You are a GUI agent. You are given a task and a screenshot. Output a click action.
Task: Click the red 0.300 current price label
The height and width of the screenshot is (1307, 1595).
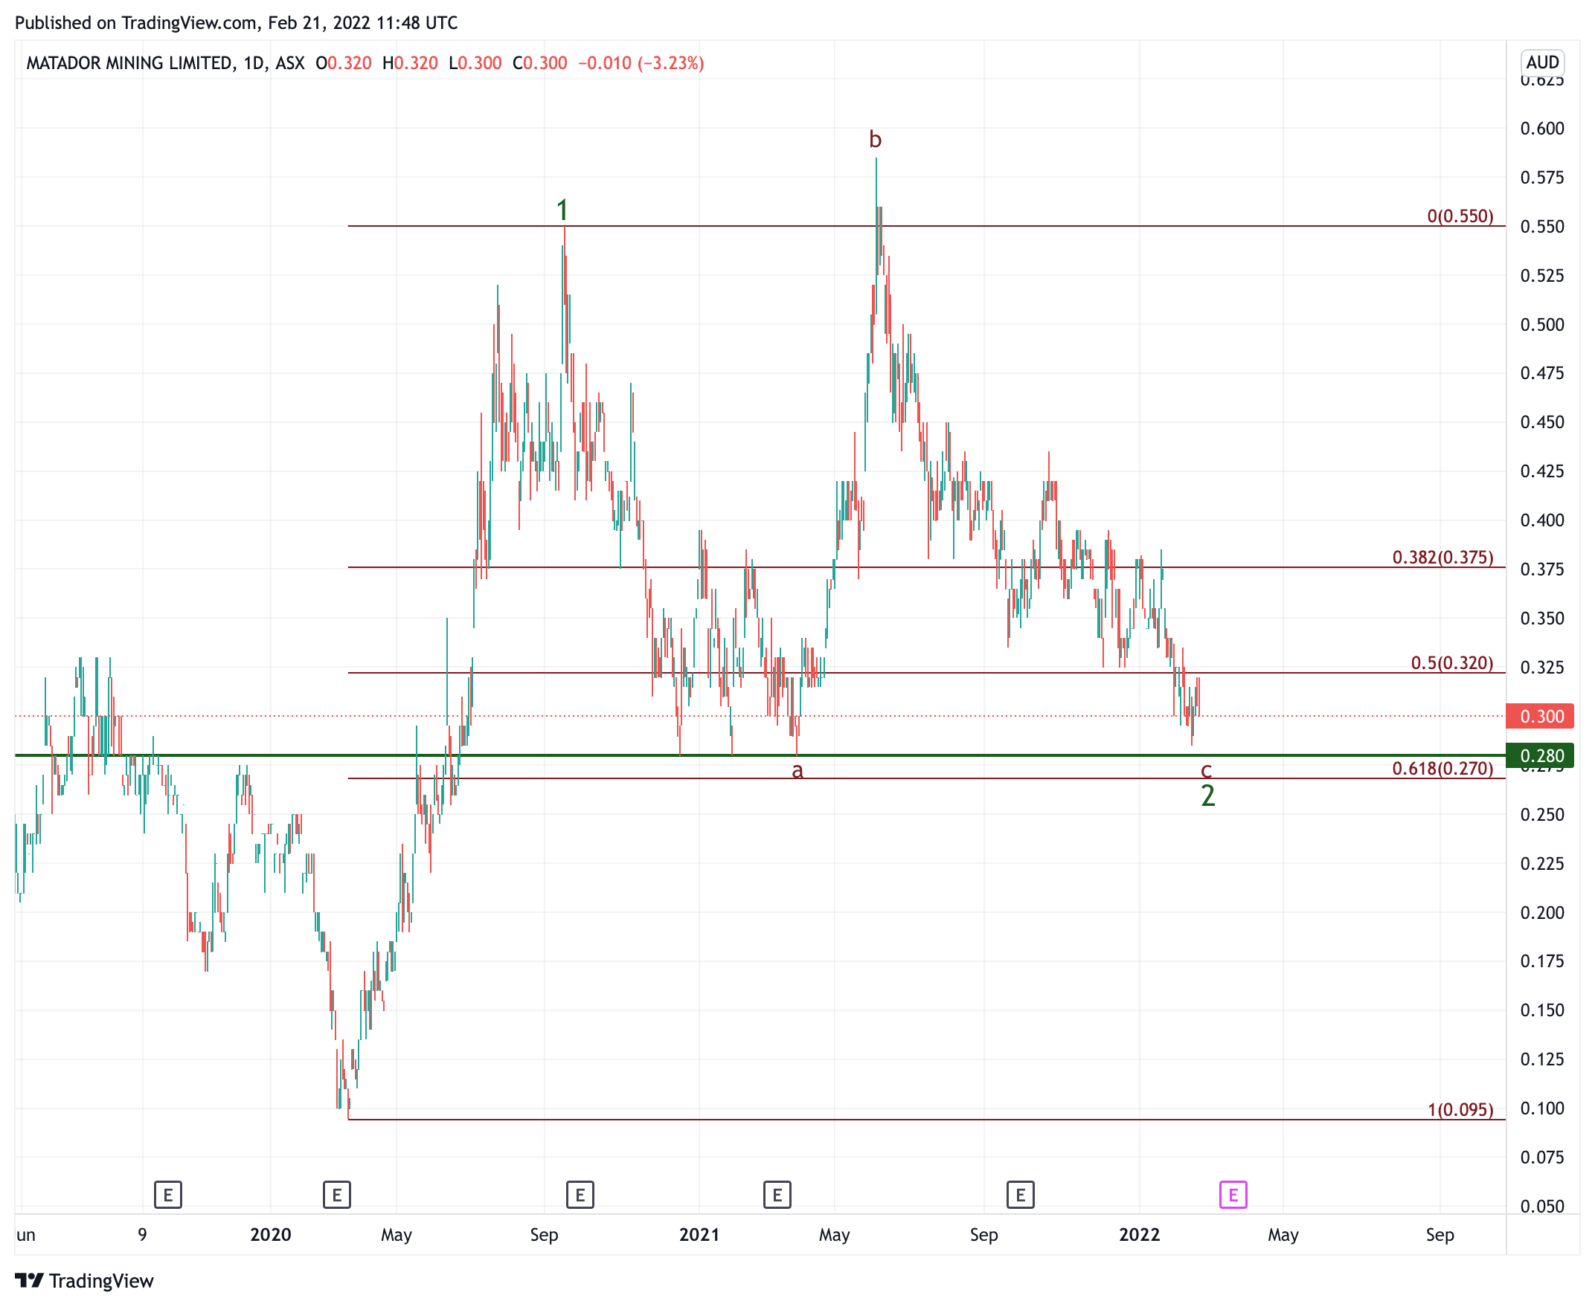(x=1539, y=716)
